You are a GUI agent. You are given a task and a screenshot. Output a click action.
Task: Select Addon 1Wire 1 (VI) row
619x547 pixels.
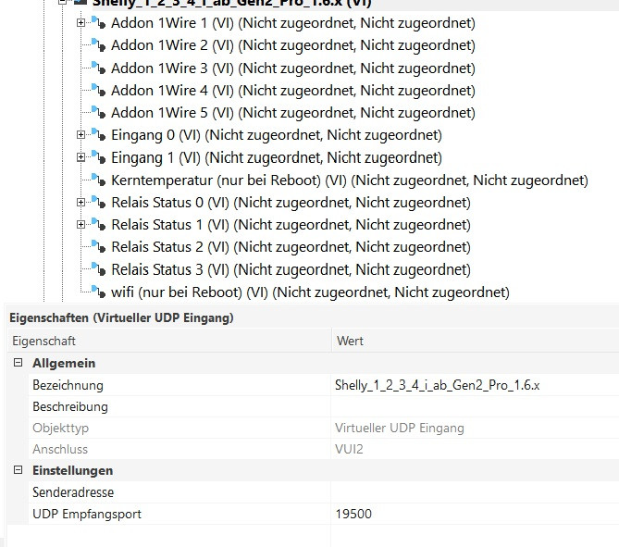pos(293,23)
